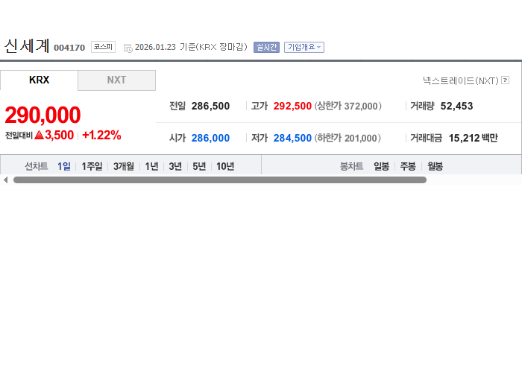The width and height of the screenshot is (522, 365).
Task: Click the calendar icon beside the date
Action: (128, 48)
